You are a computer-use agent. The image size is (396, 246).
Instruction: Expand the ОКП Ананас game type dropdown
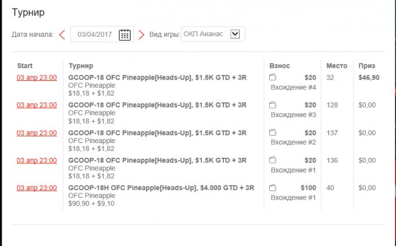[235, 34]
